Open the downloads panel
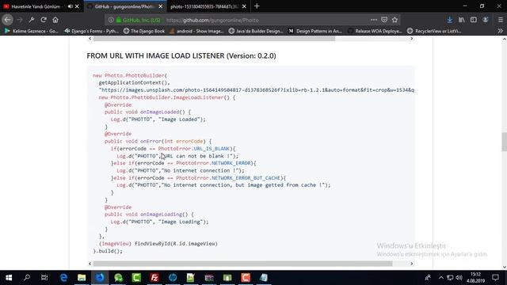The image size is (507, 285). point(449,20)
